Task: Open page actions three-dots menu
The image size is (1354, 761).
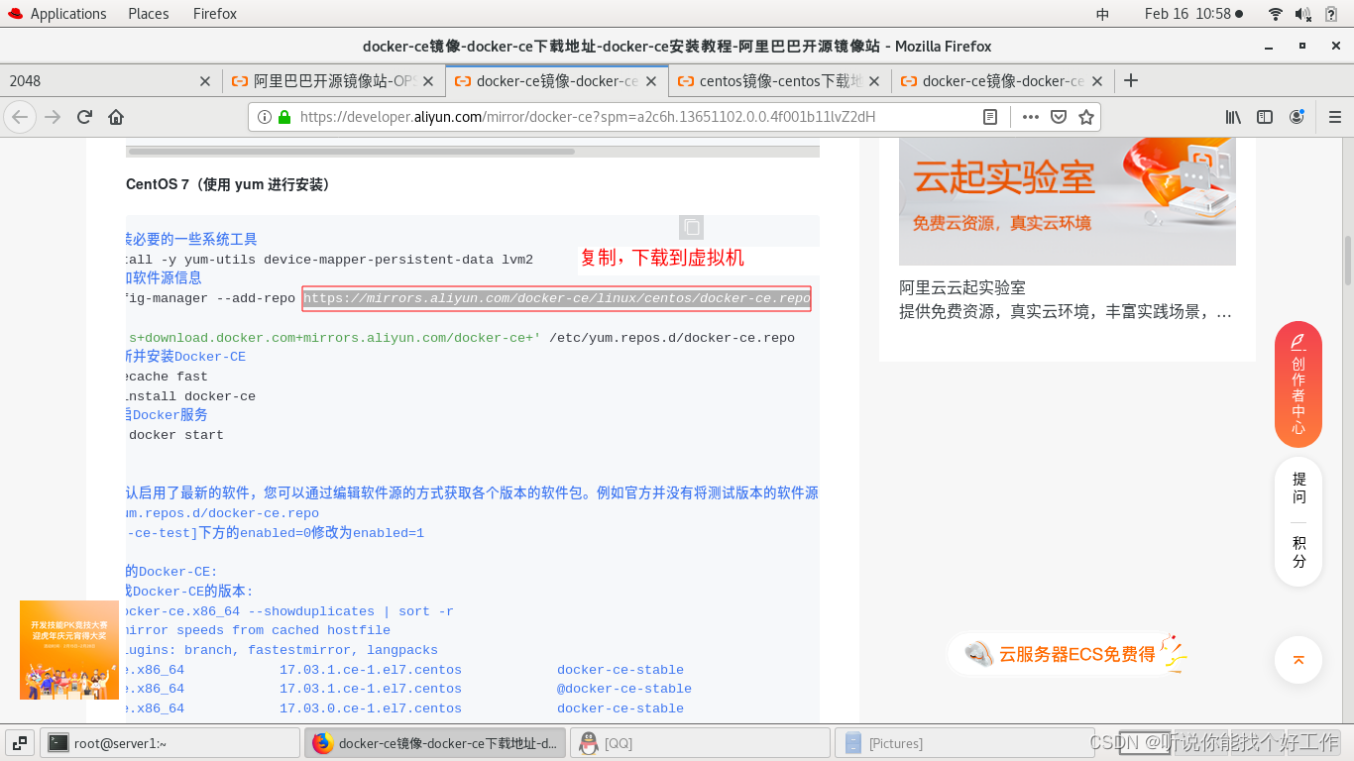Action: 1031,117
